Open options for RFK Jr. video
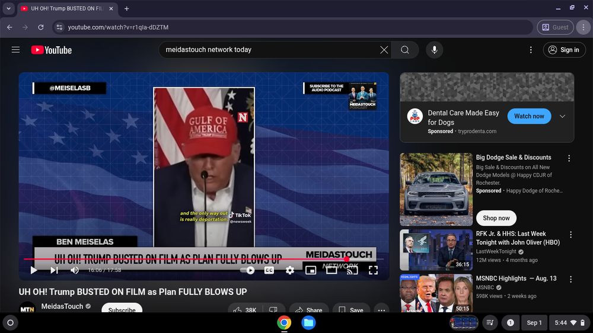Viewport: 593px width, 333px height. point(570,235)
